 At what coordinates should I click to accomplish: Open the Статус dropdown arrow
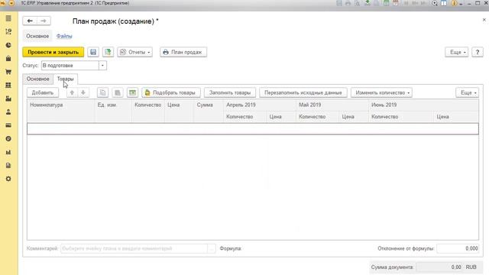click(102, 66)
